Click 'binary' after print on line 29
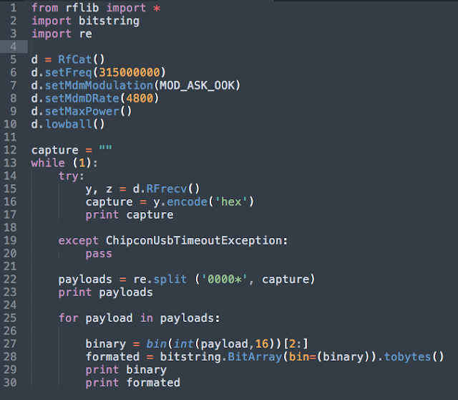The height and width of the screenshot is (400, 458). pos(146,370)
